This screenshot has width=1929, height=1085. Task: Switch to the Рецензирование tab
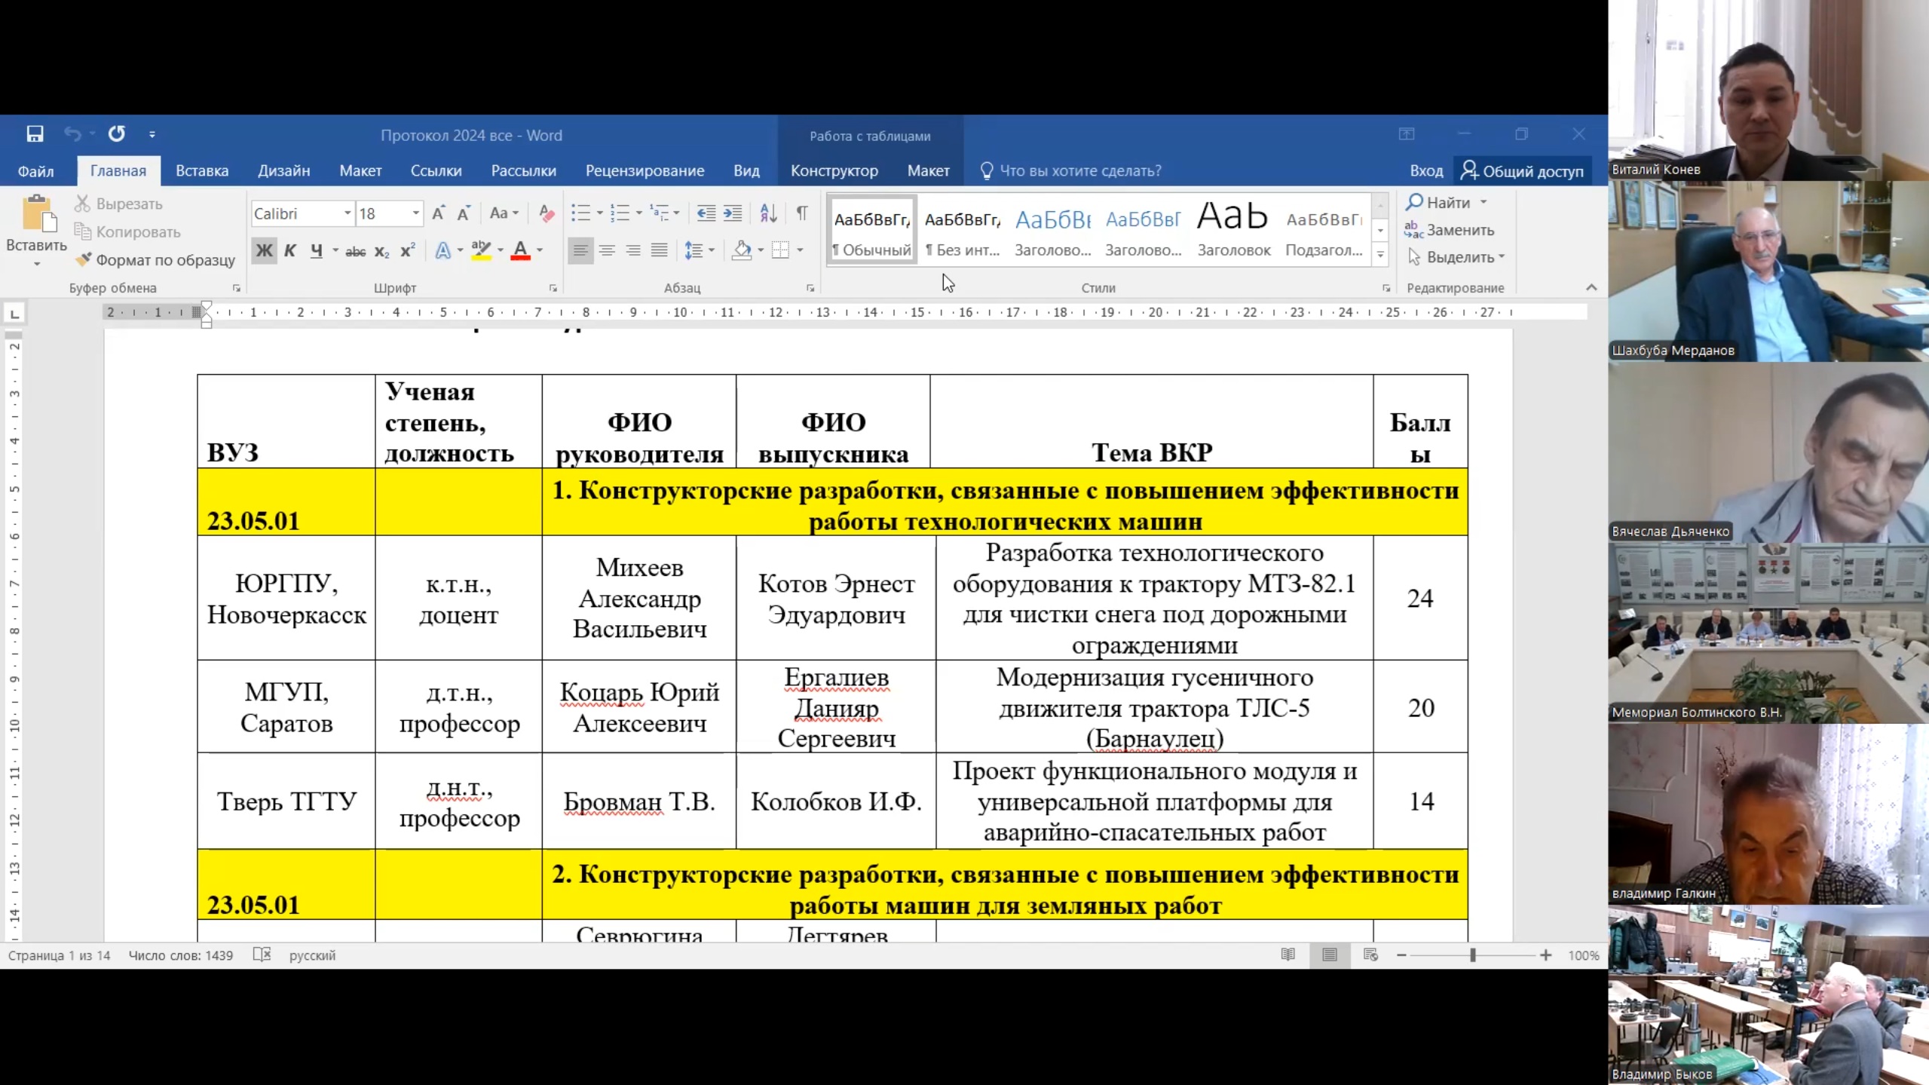pyautogui.click(x=645, y=171)
